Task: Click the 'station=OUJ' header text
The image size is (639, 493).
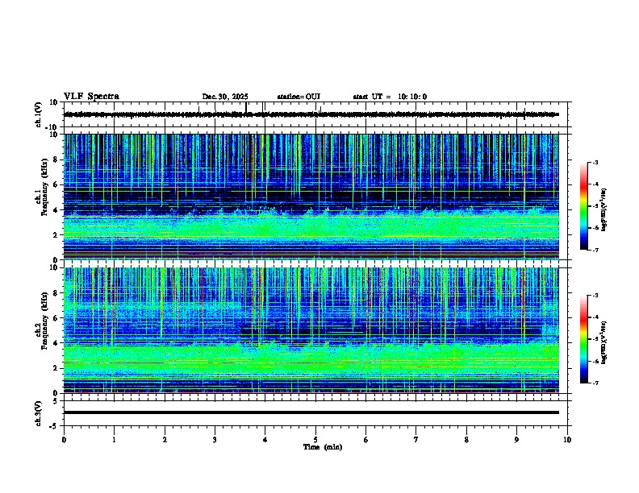Action: coord(299,97)
